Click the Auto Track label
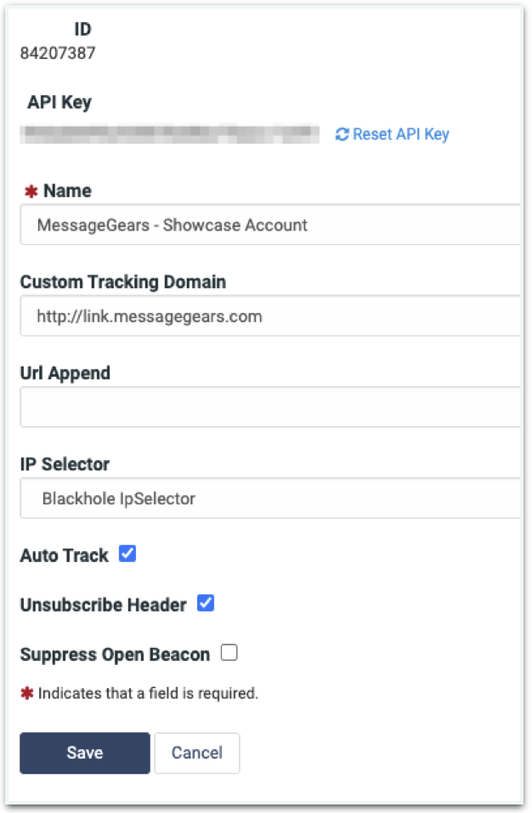Viewport: 532px width, 813px height. click(65, 555)
